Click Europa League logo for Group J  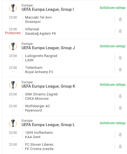(x=13, y=46)
